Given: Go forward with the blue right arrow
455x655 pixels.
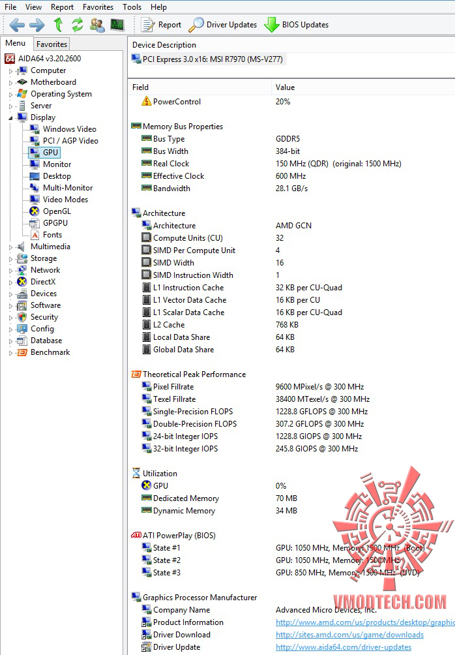Looking at the screenshot, I should click(37, 25).
